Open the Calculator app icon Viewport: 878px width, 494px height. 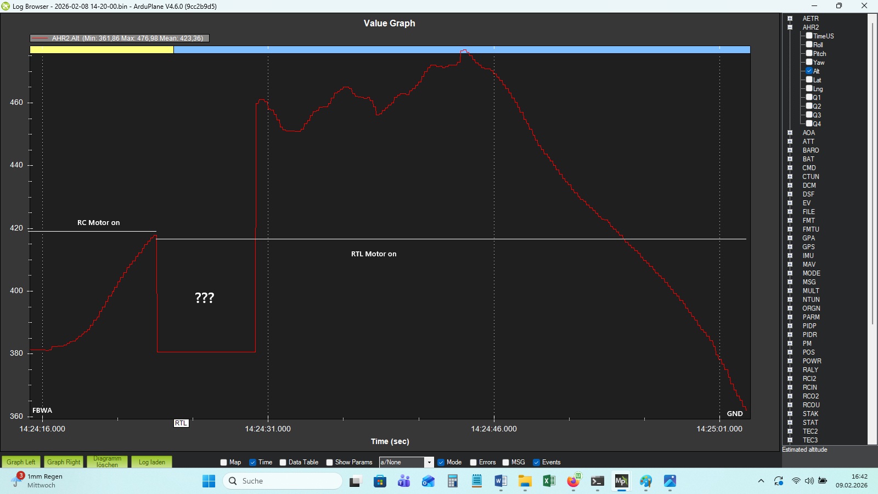coord(452,481)
